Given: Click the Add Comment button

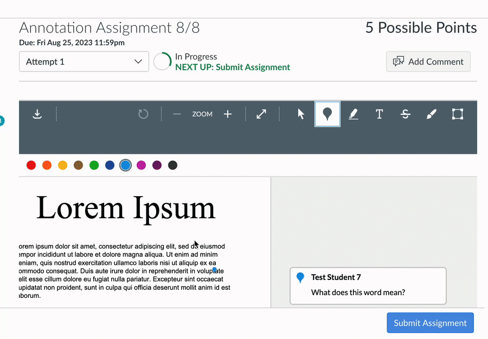Looking at the screenshot, I should pyautogui.click(x=428, y=61).
